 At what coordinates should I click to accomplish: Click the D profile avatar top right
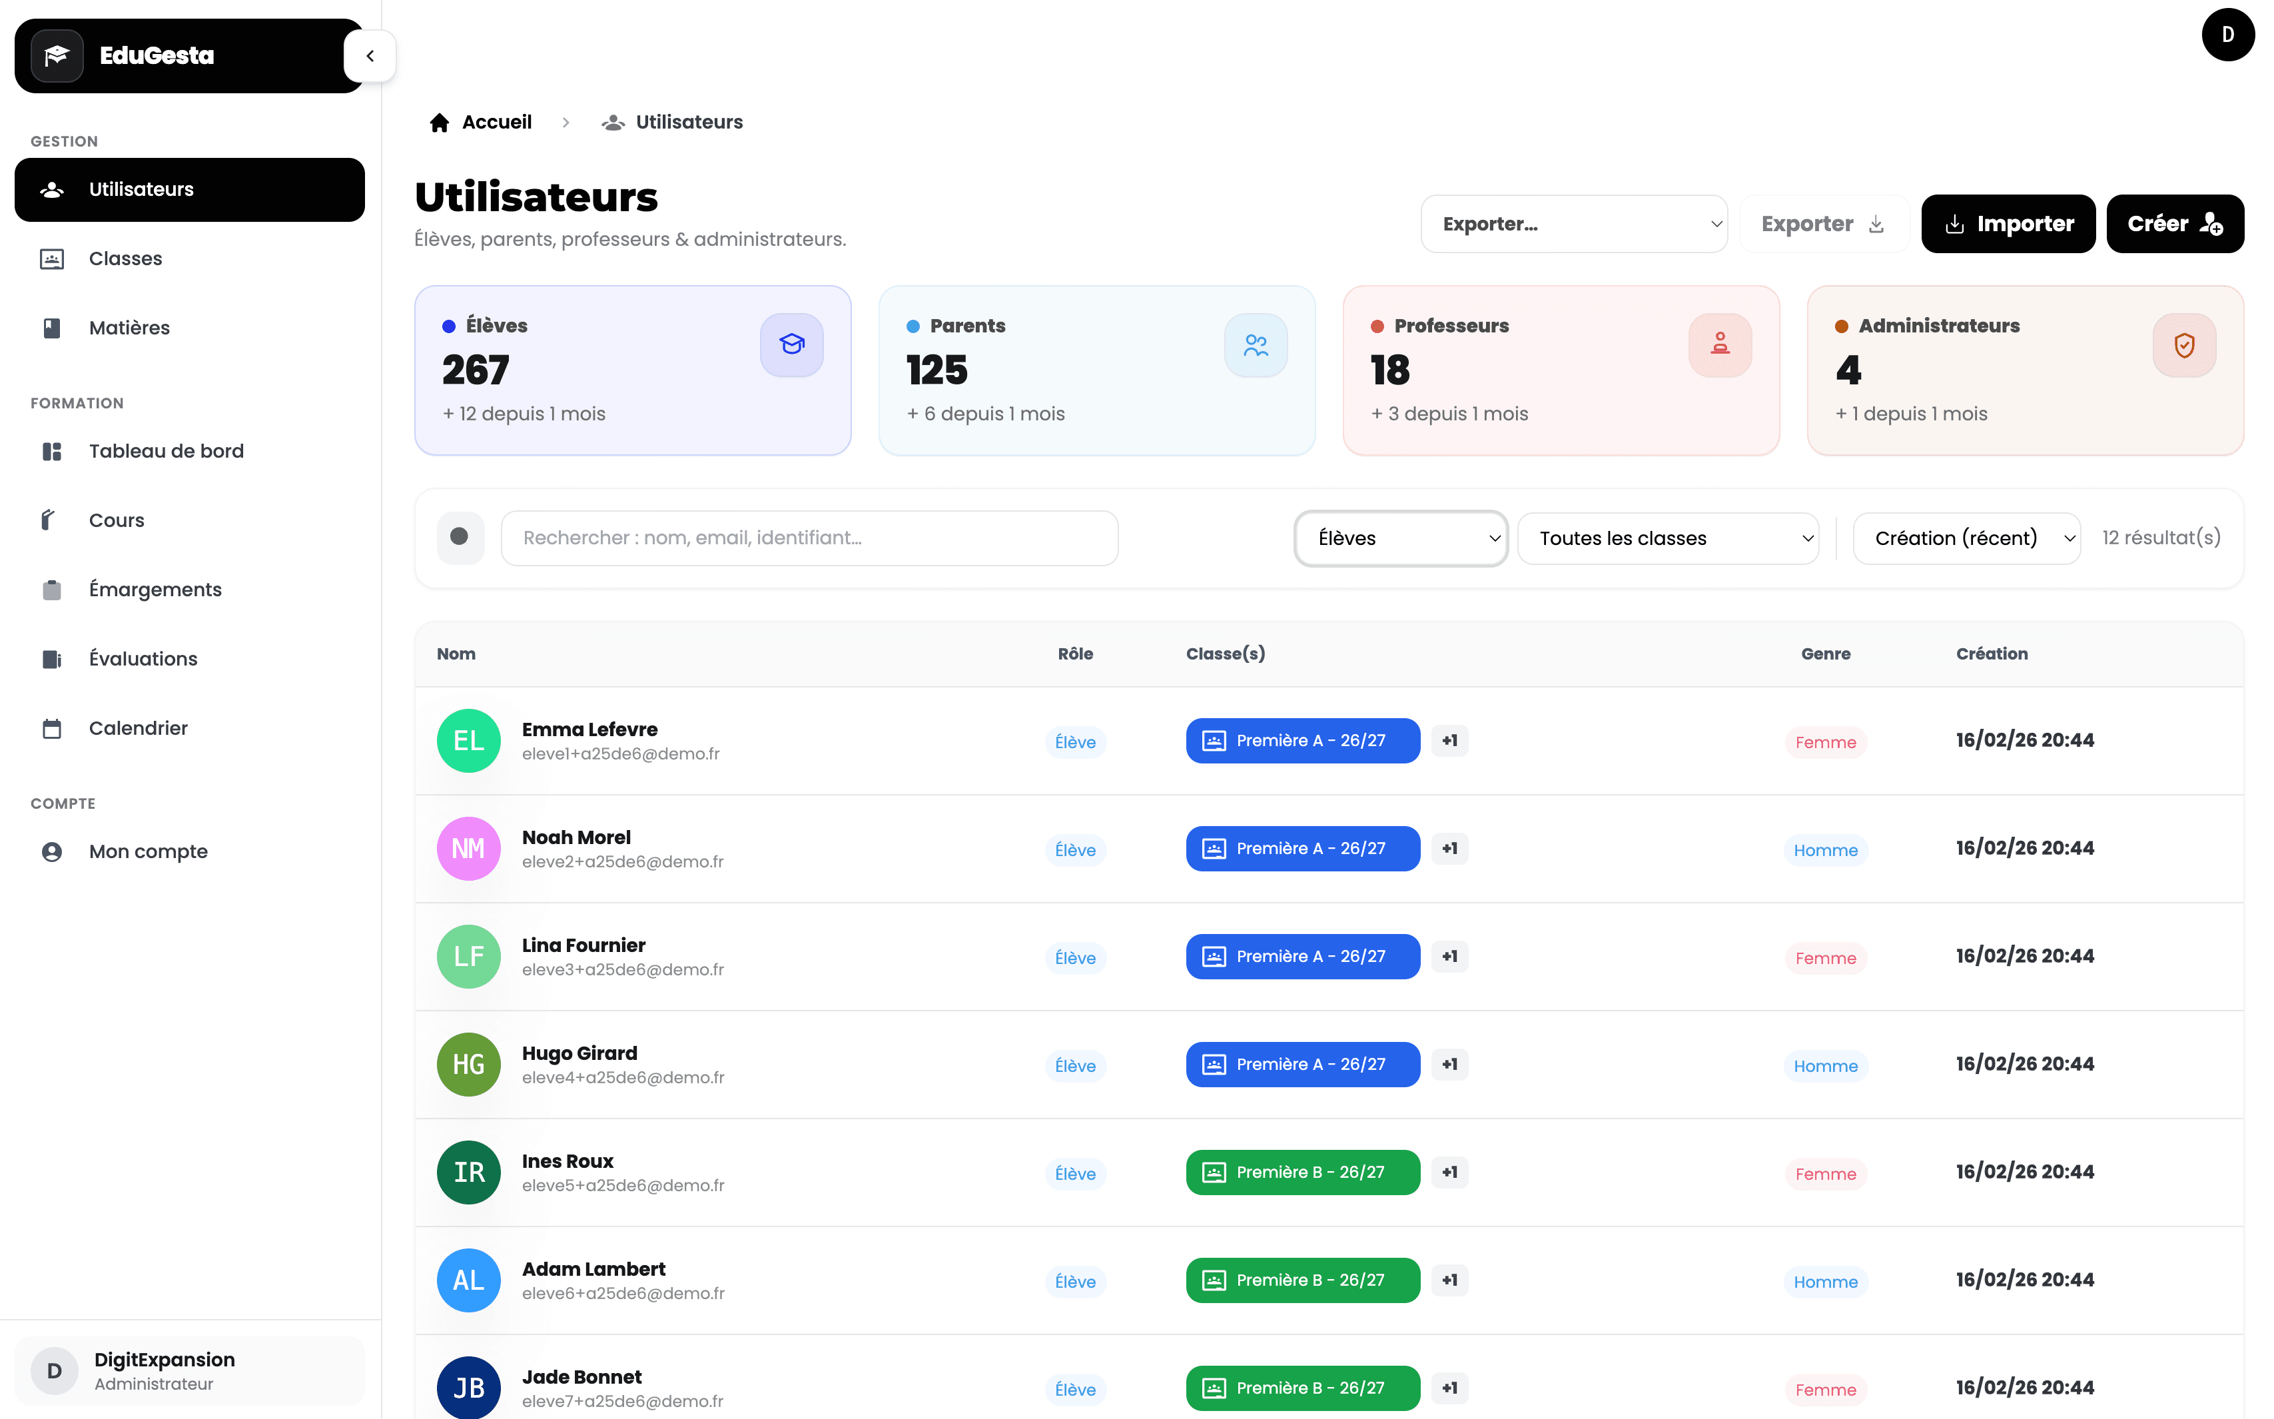click(x=2227, y=35)
